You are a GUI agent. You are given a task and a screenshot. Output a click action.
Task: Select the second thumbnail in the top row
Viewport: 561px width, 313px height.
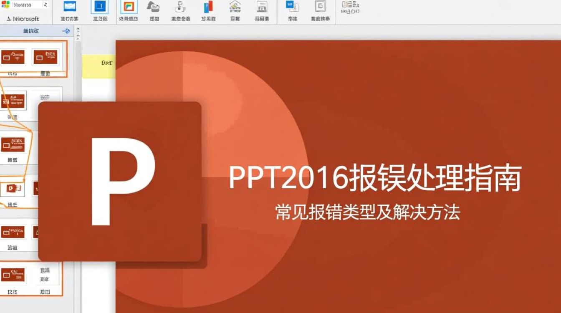[45, 57]
